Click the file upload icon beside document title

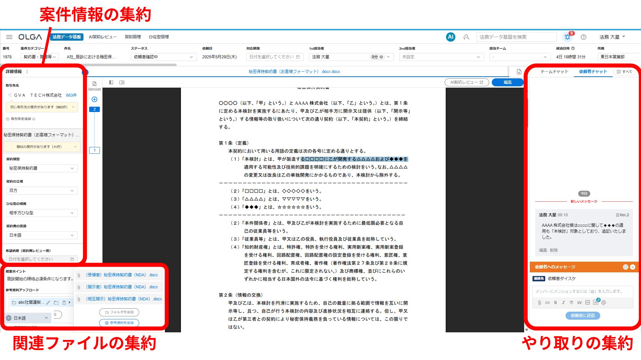[x=519, y=72]
